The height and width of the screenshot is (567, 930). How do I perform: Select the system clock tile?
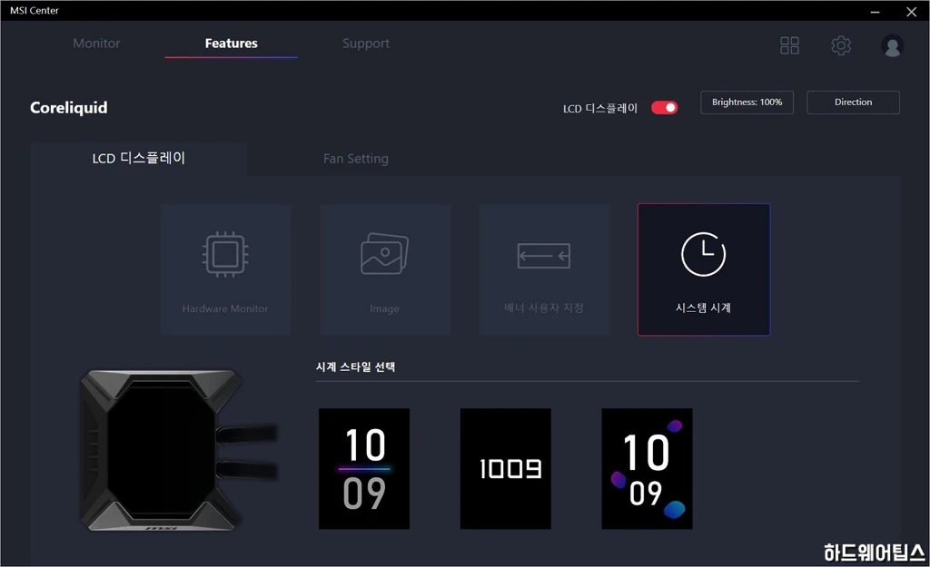(x=704, y=270)
